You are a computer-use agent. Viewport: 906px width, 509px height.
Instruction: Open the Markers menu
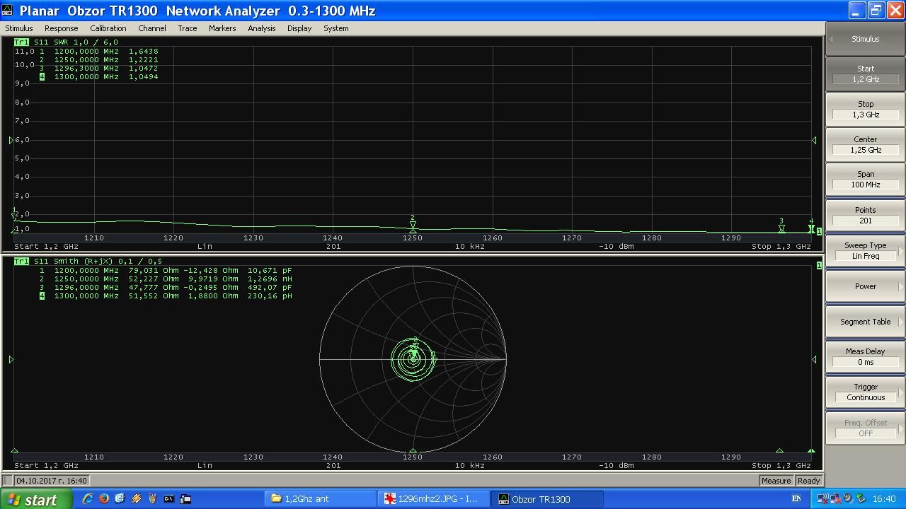tap(222, 28)
